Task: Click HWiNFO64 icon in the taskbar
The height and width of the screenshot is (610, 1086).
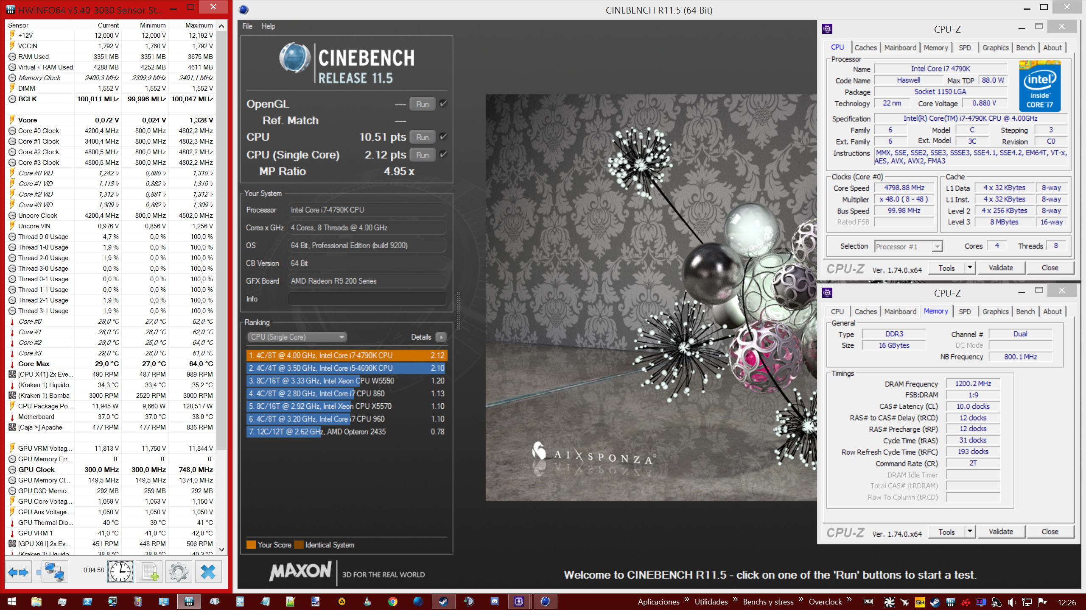Action: click(189, 602)
